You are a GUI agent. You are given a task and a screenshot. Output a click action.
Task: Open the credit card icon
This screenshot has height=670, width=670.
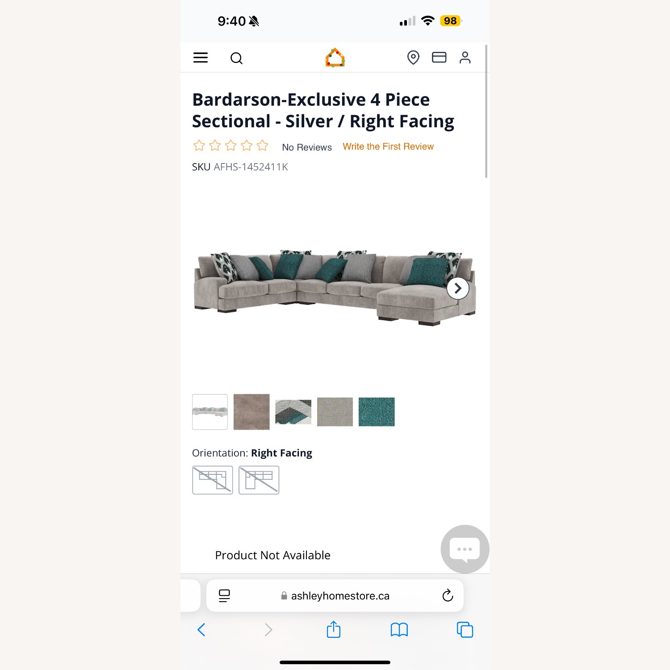[439, 57]
